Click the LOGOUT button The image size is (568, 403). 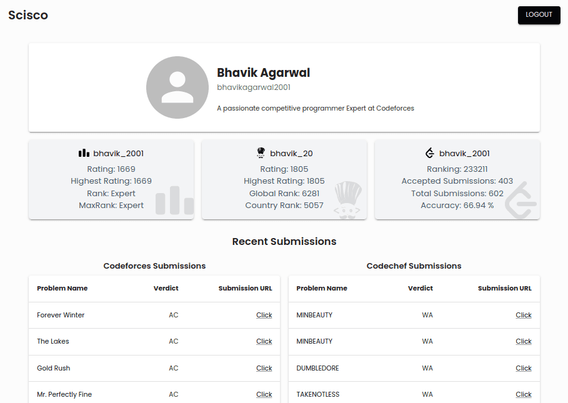(539, 15)
